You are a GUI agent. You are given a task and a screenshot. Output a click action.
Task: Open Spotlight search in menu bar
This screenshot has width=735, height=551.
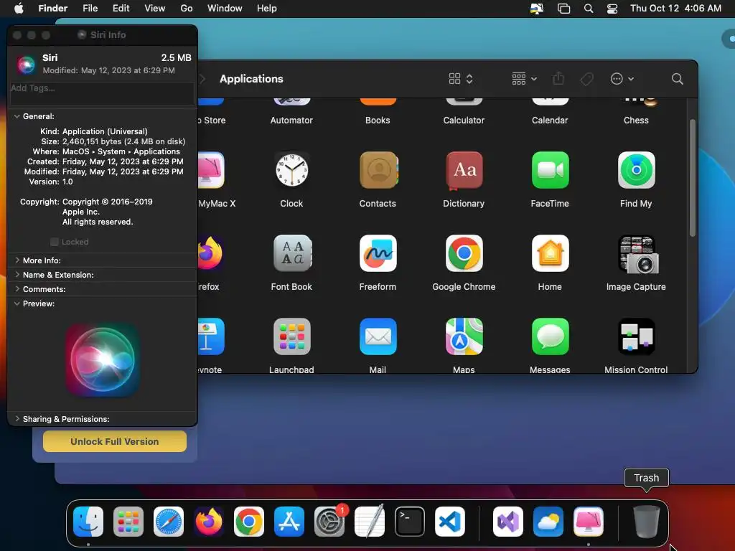[589, 9]
